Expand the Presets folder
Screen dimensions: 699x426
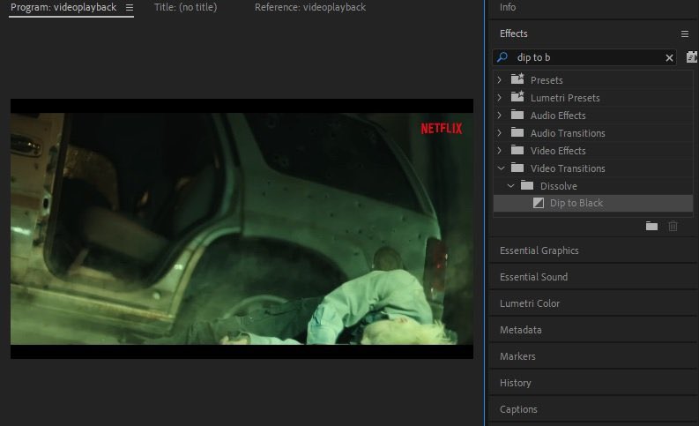click(500, 80)
